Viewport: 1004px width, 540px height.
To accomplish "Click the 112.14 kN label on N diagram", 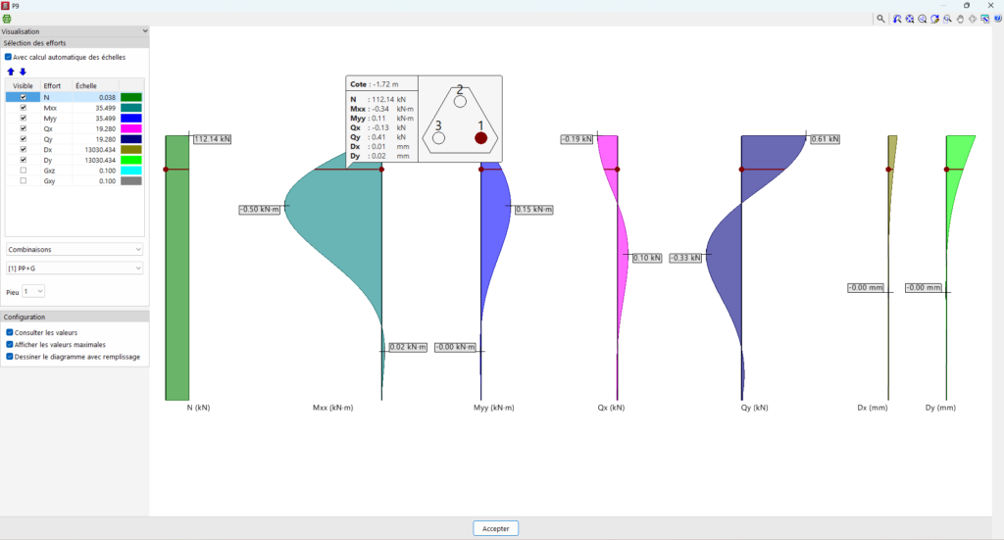I will pyautogui.click(x=212, y=139).
